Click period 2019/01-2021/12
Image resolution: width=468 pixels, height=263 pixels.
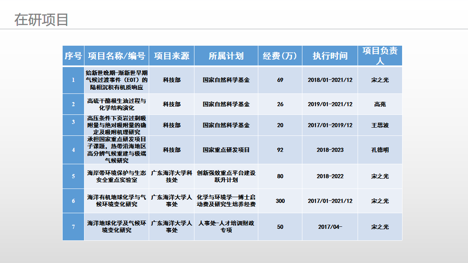[x=330, y=105]
